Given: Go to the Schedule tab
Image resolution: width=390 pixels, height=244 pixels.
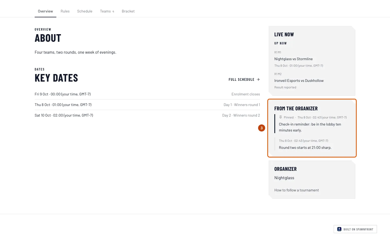Looking at the screenshot, I should pyautogui.click(x=85, y=11).
